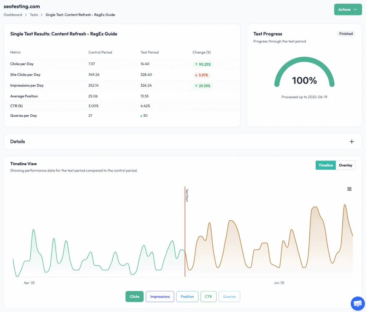Select the Clicks per Day metric row
This screenshot has width=366, height=312.
tap(23, 64)
